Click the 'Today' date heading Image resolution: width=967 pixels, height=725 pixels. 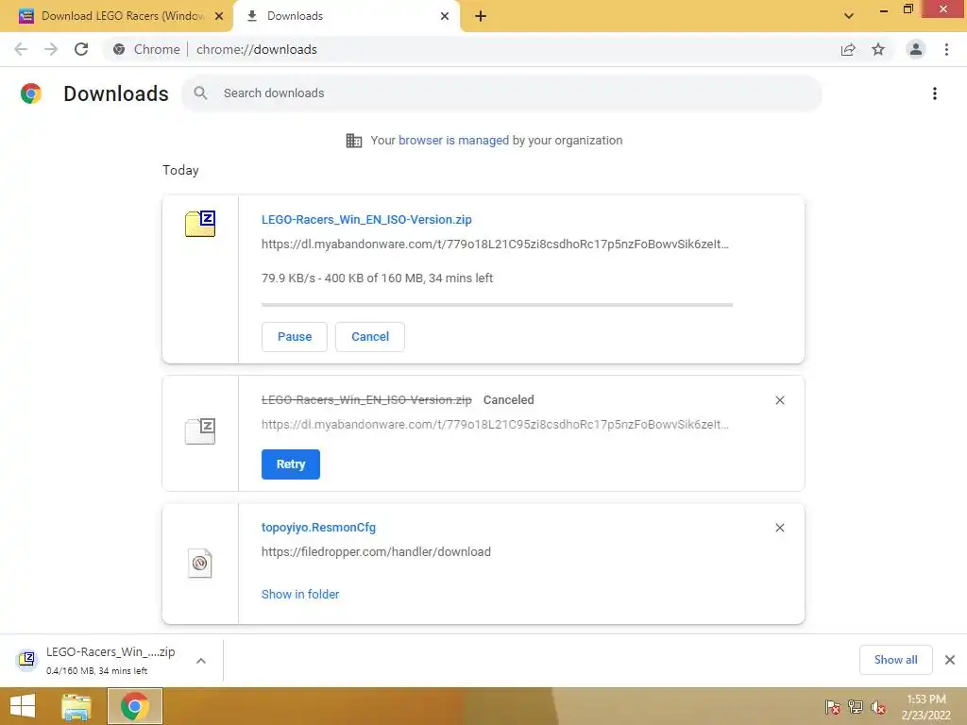(x=180, y=170)
